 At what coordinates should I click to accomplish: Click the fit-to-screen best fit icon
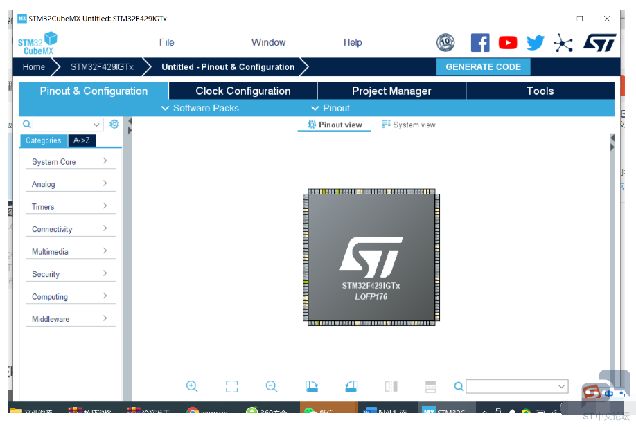click(231, 386)
